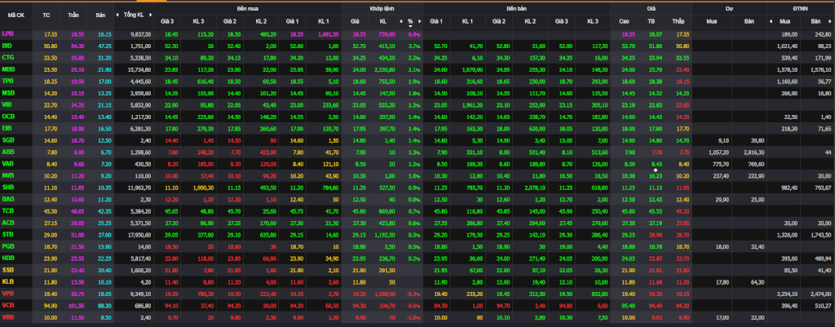Select the SGB ticker
The image size is (835, 327).
coord(8,139)
